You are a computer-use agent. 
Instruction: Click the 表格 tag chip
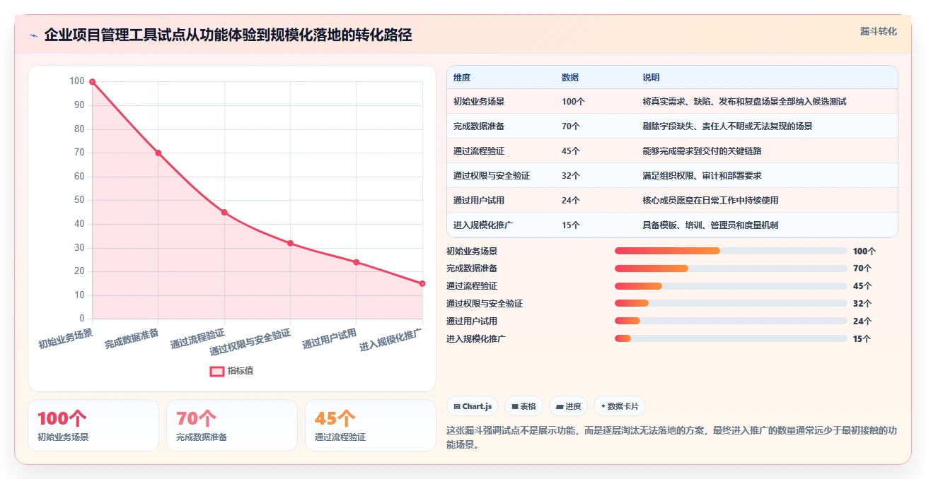pos(524,406)
